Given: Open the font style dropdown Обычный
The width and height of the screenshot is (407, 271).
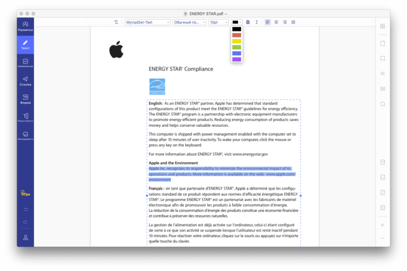Looking at the screenshot, I should [189, 22].
